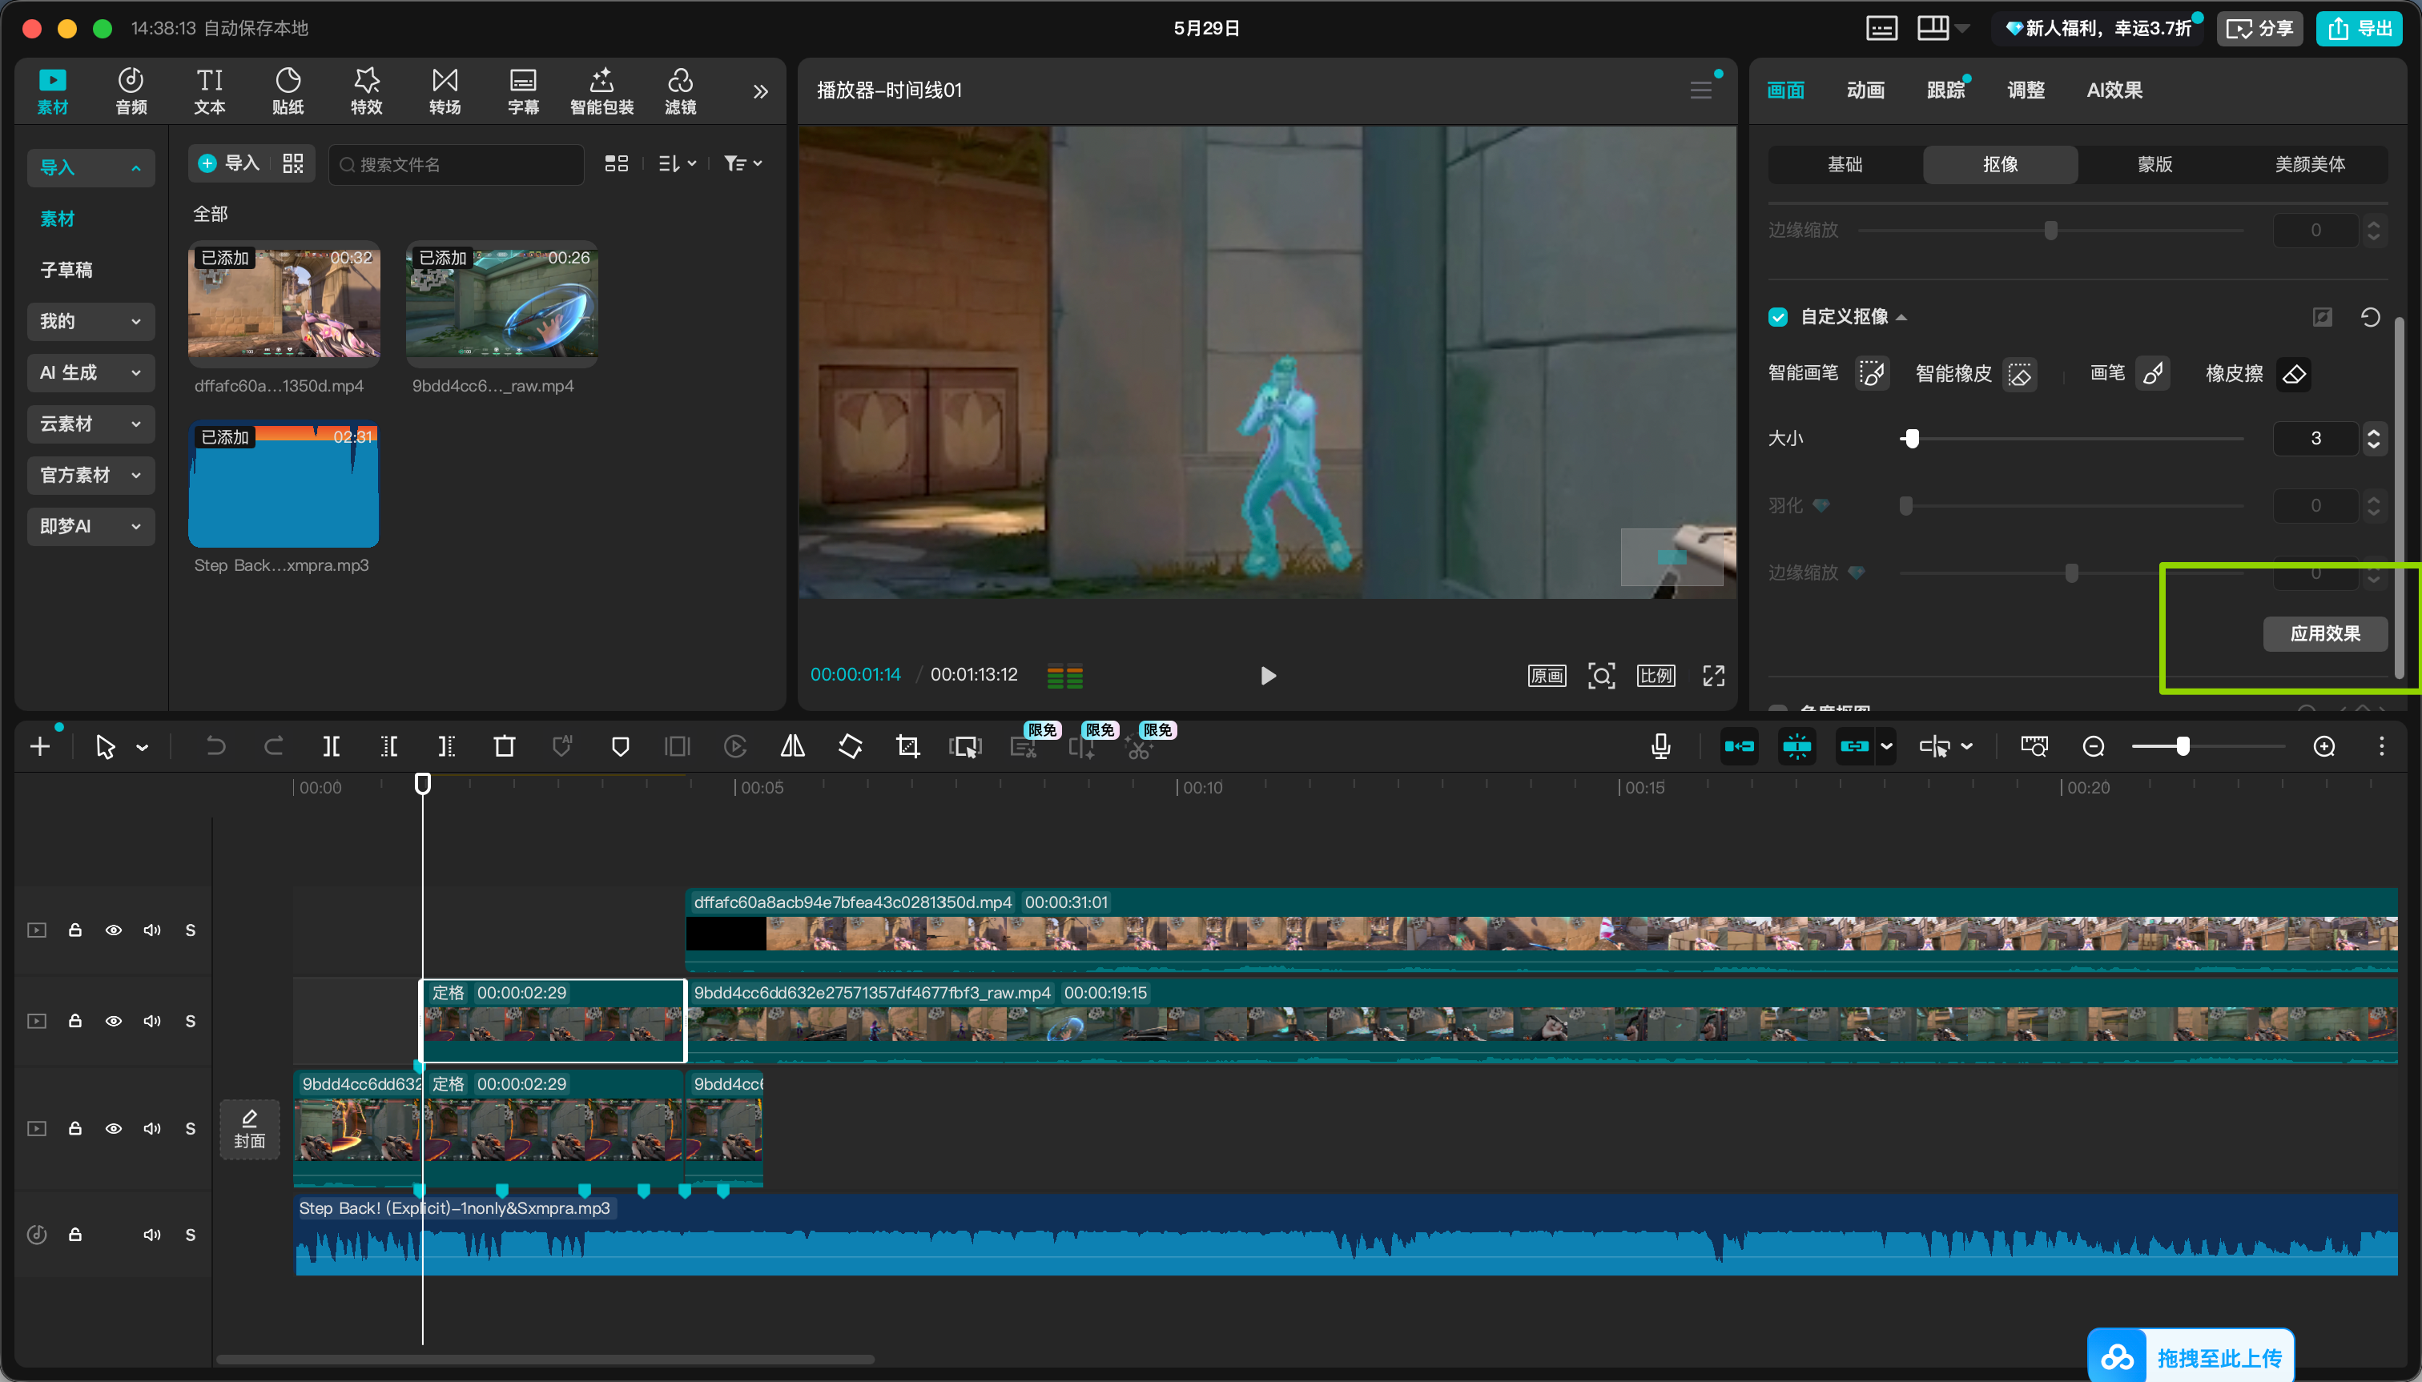The image size is (2422, 1382).
Task: Select the 基础 sub-tab
Action: coord(1845,164)
